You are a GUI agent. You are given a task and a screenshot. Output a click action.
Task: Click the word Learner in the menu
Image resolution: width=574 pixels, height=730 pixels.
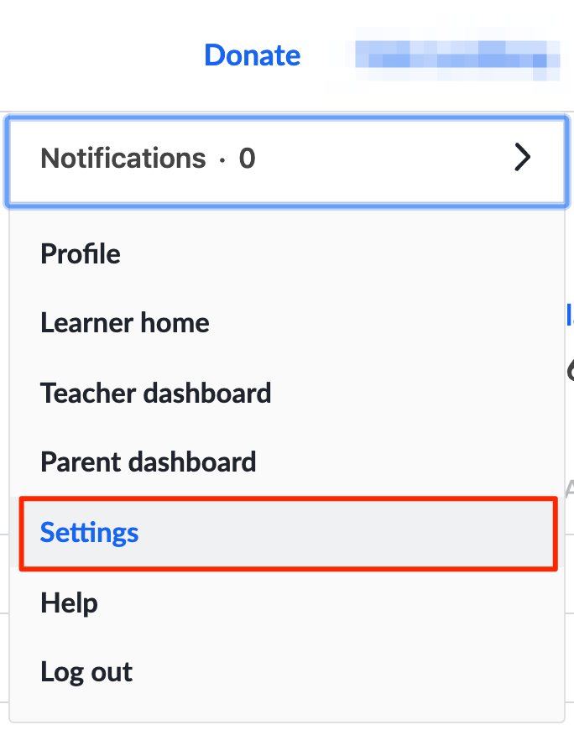pos(86,323)
